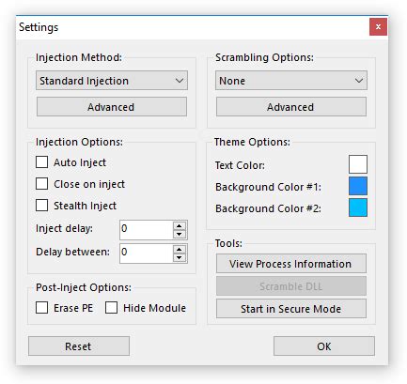Viewport: 407px width, 384px height.
Task: Enable the Hide Module checkbox
Action: coord(111,308)
